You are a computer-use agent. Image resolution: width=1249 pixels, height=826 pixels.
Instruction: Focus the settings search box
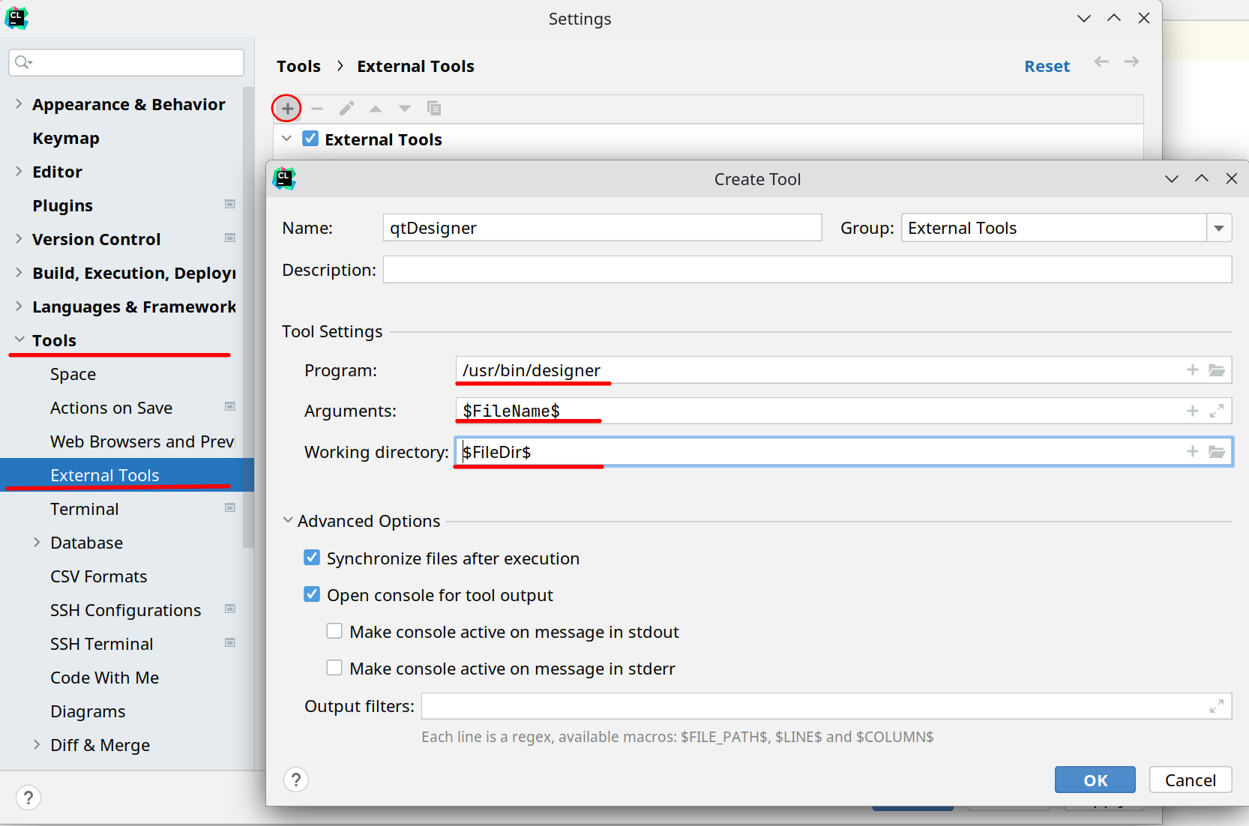coord(126,62)
